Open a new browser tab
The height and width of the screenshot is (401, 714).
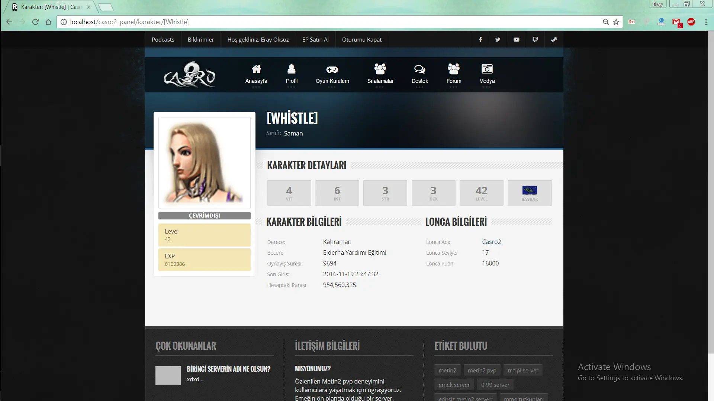[x=106, y=7]
